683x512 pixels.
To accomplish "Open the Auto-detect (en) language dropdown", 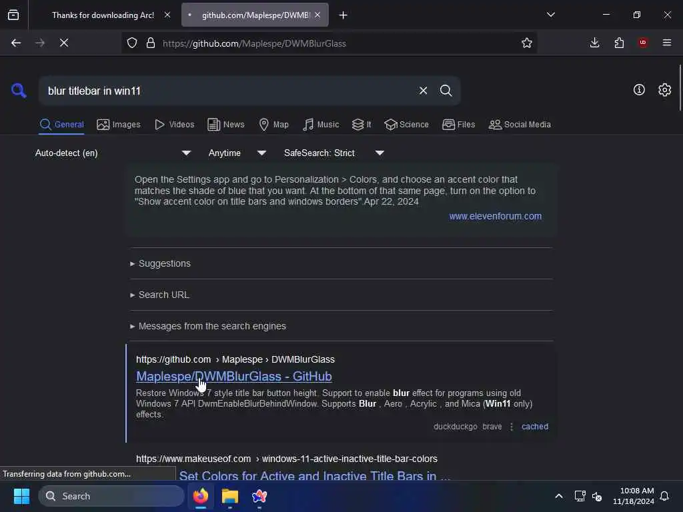I will [113, 153].
